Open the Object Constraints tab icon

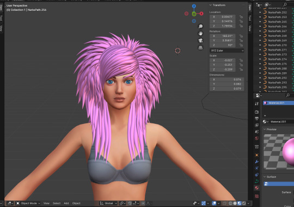256,174
